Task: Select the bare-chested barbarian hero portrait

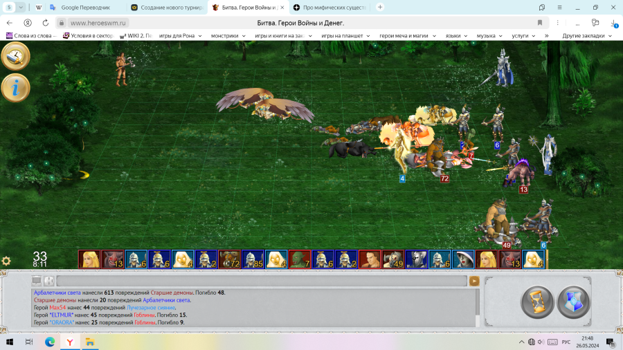Action: pyautogui.click(x=370, y=259)
